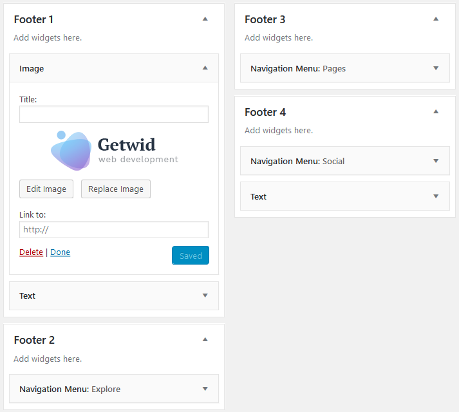Image resolution: width=459 pixels, height=412 pixels.
Task: Expand Navigation Menu: Pages arrow
Action: tap(436, 68)
